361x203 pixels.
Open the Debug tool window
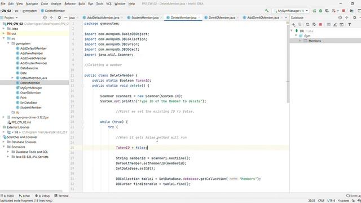pos(42,196)
